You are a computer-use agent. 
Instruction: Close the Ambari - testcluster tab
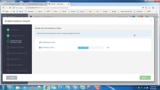coord(68,4)
